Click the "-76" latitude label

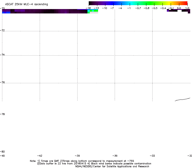(2, 82)
